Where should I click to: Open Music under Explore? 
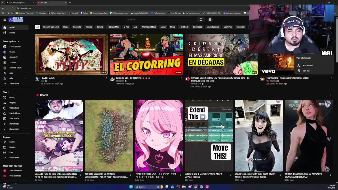pyautogui.click(x=15, y=142)
